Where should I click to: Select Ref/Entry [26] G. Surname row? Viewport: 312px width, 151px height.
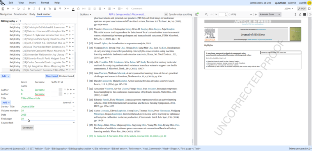38,70
